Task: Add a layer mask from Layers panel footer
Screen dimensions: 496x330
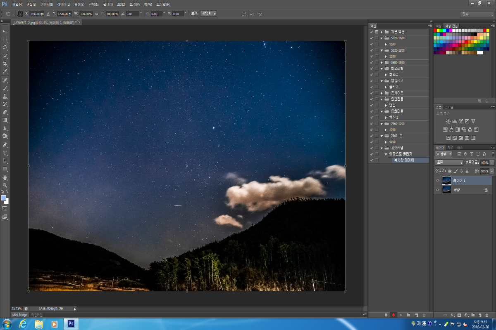Action: [459, 315]
